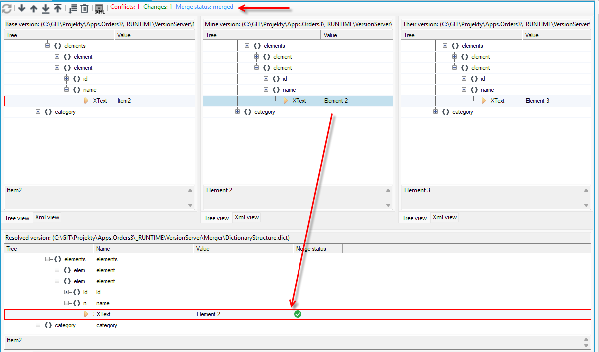
Task: Click the category row in Resolved version tree
Action: pos(297,325)
